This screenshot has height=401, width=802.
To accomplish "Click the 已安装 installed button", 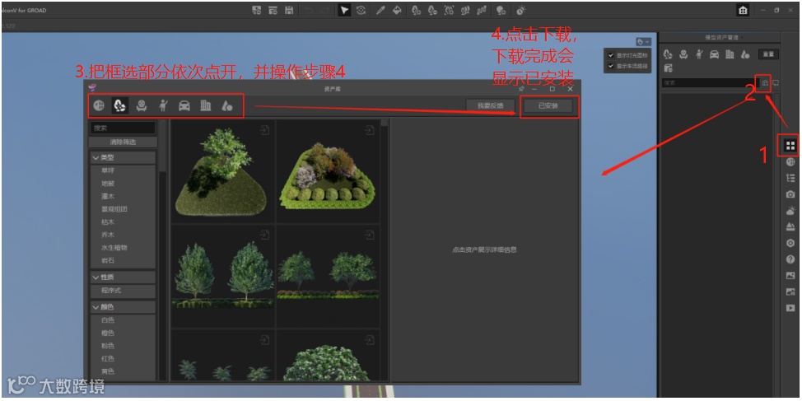I will pos(548,106).
